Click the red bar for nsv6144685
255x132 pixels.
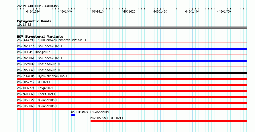[132, 79]
